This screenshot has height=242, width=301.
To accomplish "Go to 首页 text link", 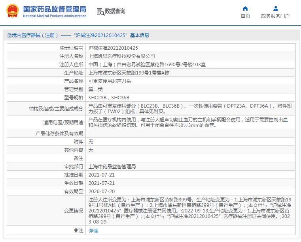I will pyautogui.click(x=245, y=16).
